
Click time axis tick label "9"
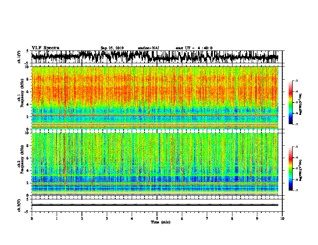point(257,219)
